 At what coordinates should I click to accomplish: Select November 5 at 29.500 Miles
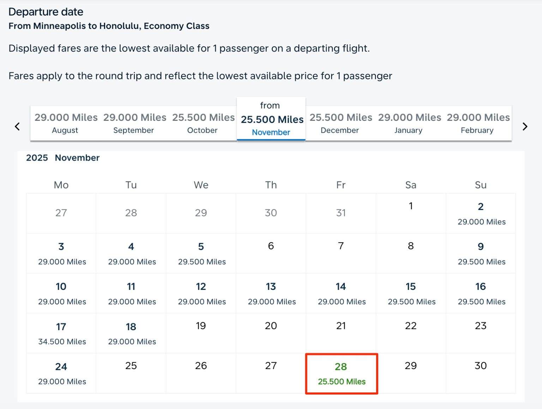[x=200, y=253]
